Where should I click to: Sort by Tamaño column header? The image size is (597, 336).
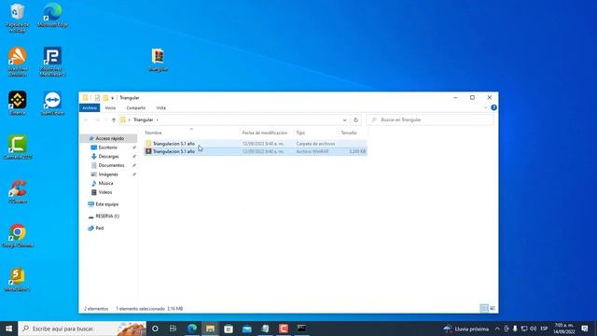(349, 133)
